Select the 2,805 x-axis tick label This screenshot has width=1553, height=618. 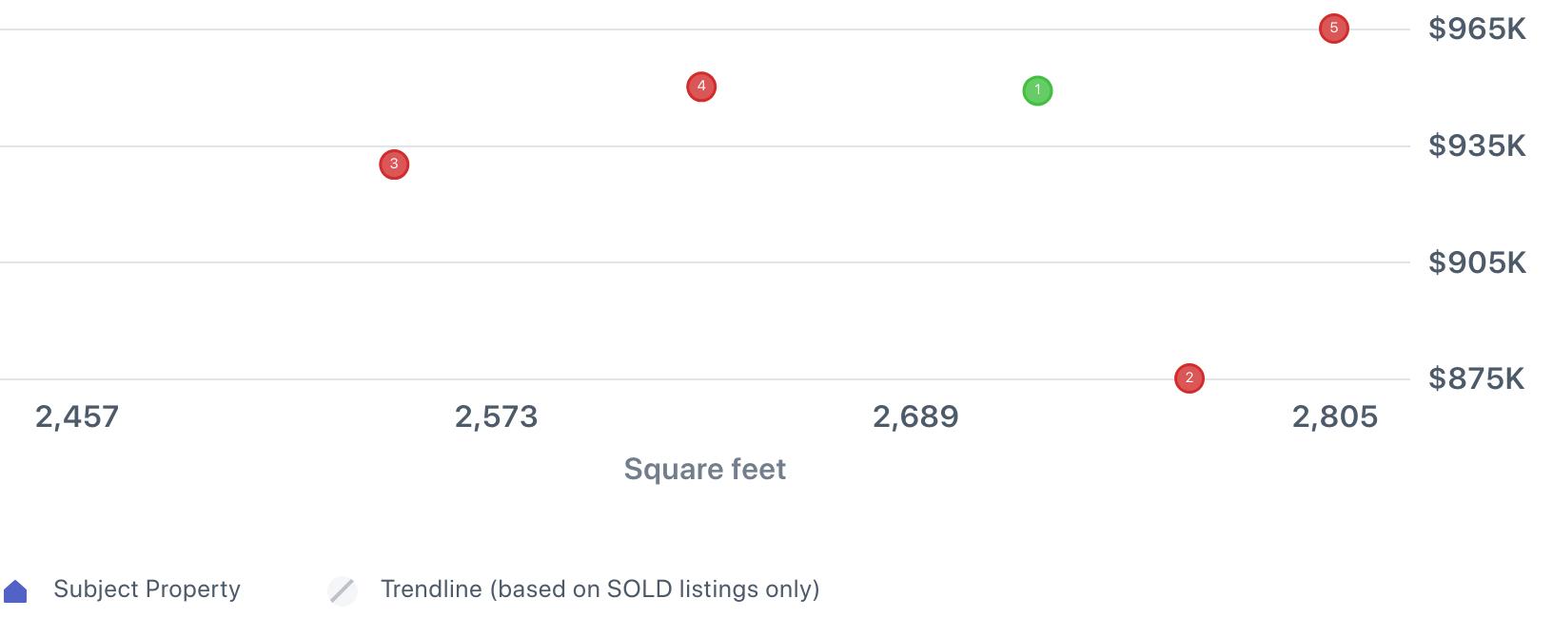[x=1334, y=416]
